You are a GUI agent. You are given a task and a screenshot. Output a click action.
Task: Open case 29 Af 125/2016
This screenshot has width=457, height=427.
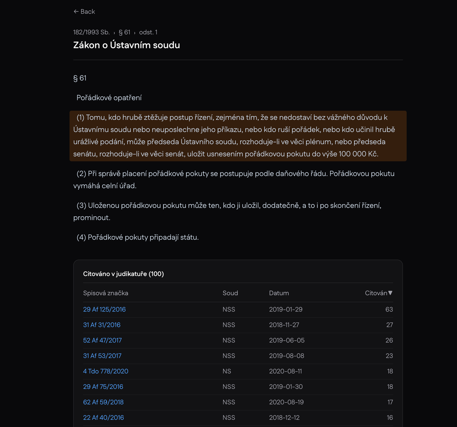pos(104,309)
